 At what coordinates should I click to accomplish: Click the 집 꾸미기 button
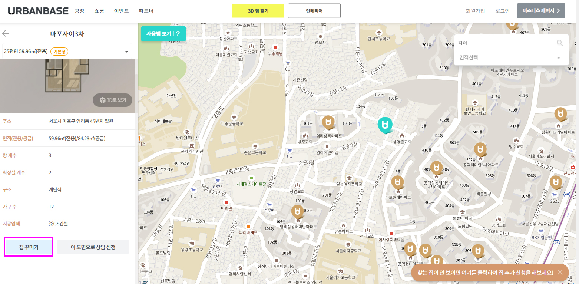[x=29, y=247]
